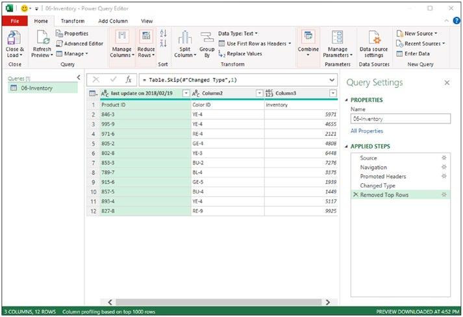Click the cell containing Product ID
This screenshot has width=463, height=317.
pos(145,105)
